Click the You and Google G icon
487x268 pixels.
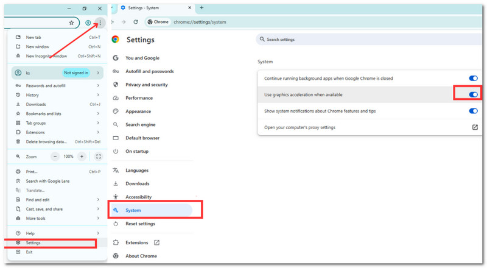click(x=116, y=58)
